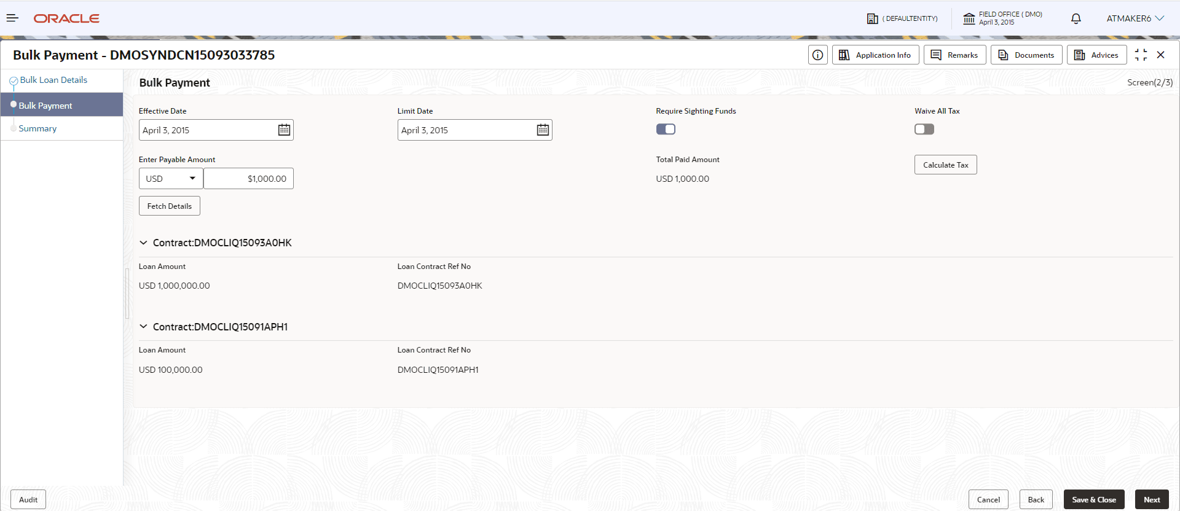The width and height of the screenshot is (1180, 511).
Task: Click the Loan Contract Ref No value DMOCLIQ15091APH1
Action: 438,370
